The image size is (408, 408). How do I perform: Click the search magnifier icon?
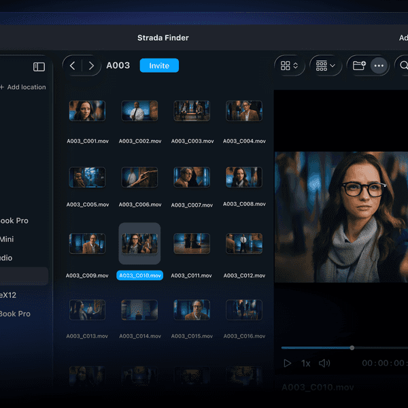click(x=403, y=65)
